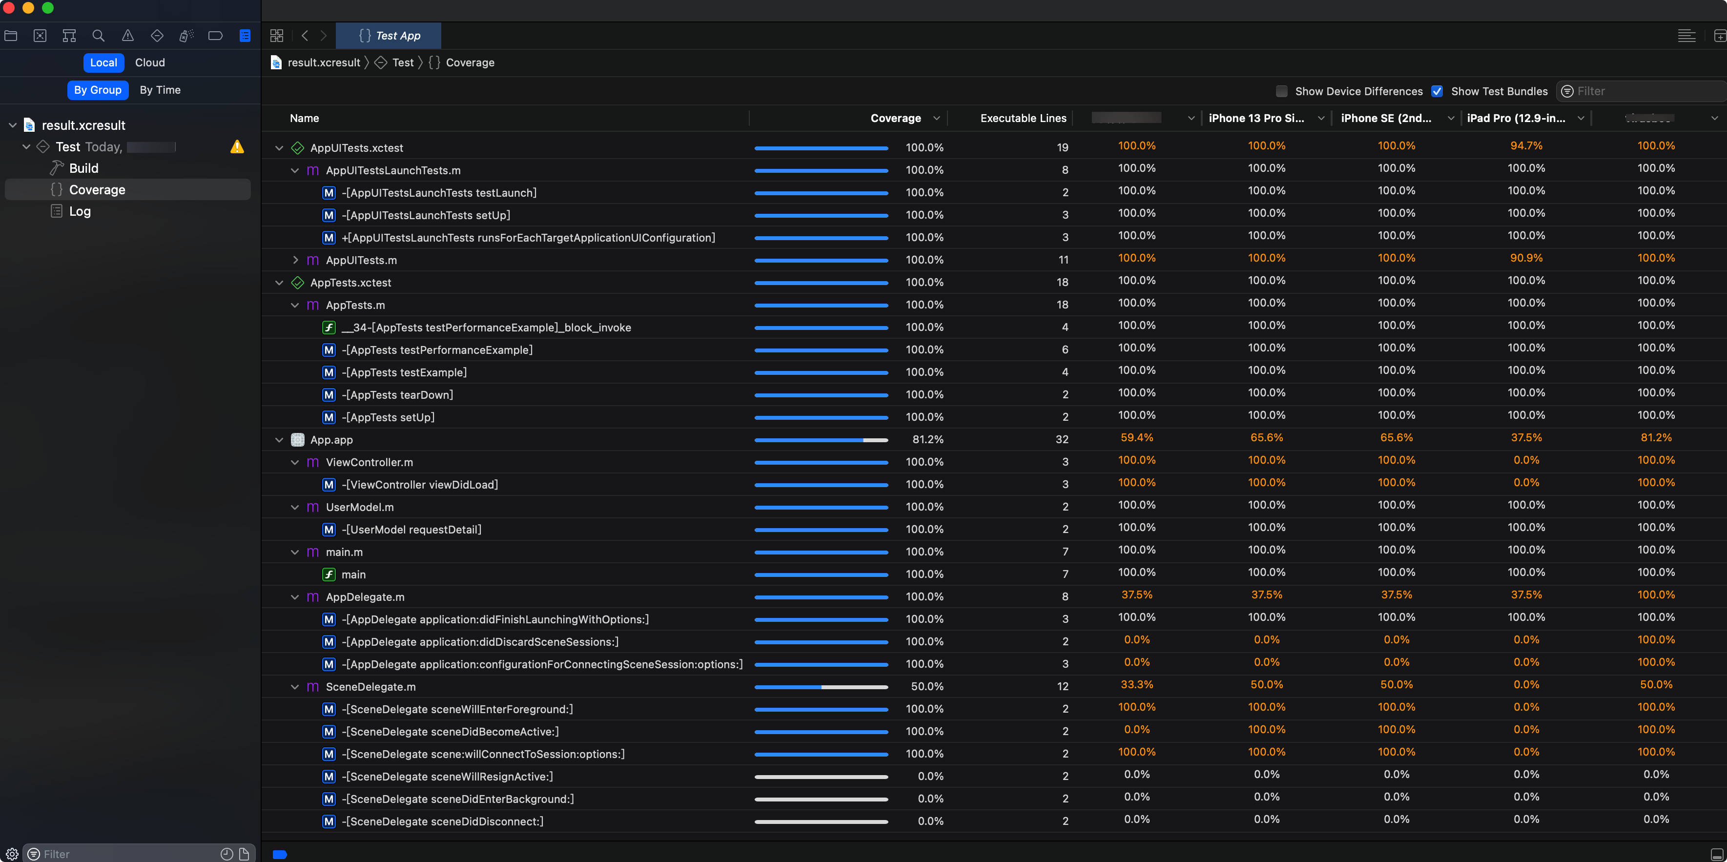Viewport: 1727px width, 862px height.
Task: Open iPhone 13 Pro column dropdown
Action: tap(1321, 118)
